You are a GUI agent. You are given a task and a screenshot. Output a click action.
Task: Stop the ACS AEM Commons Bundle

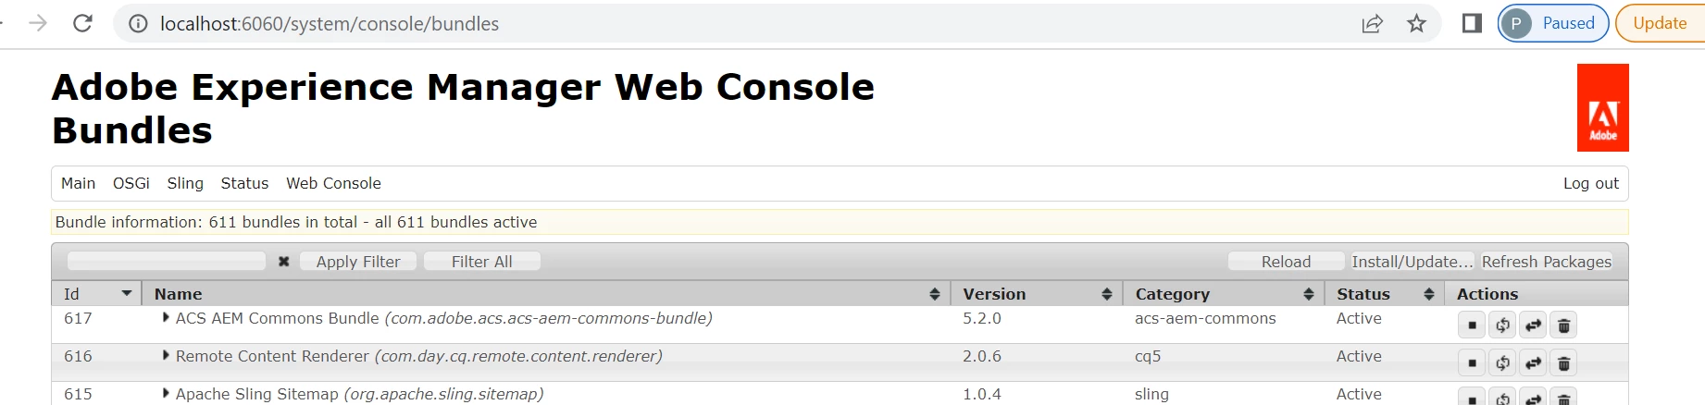pyautogui.click(x=1472, y=325)
